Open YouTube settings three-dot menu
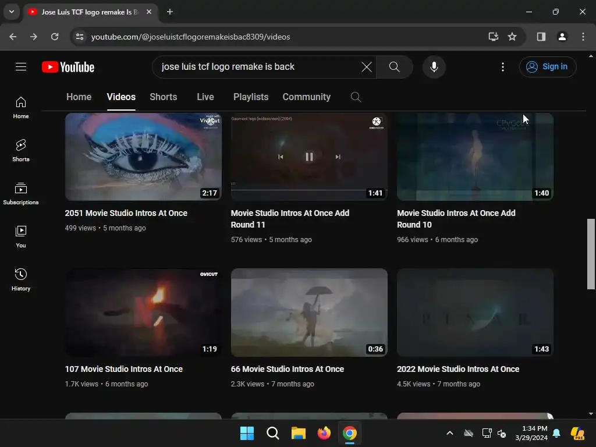 (x=503, y=67)
